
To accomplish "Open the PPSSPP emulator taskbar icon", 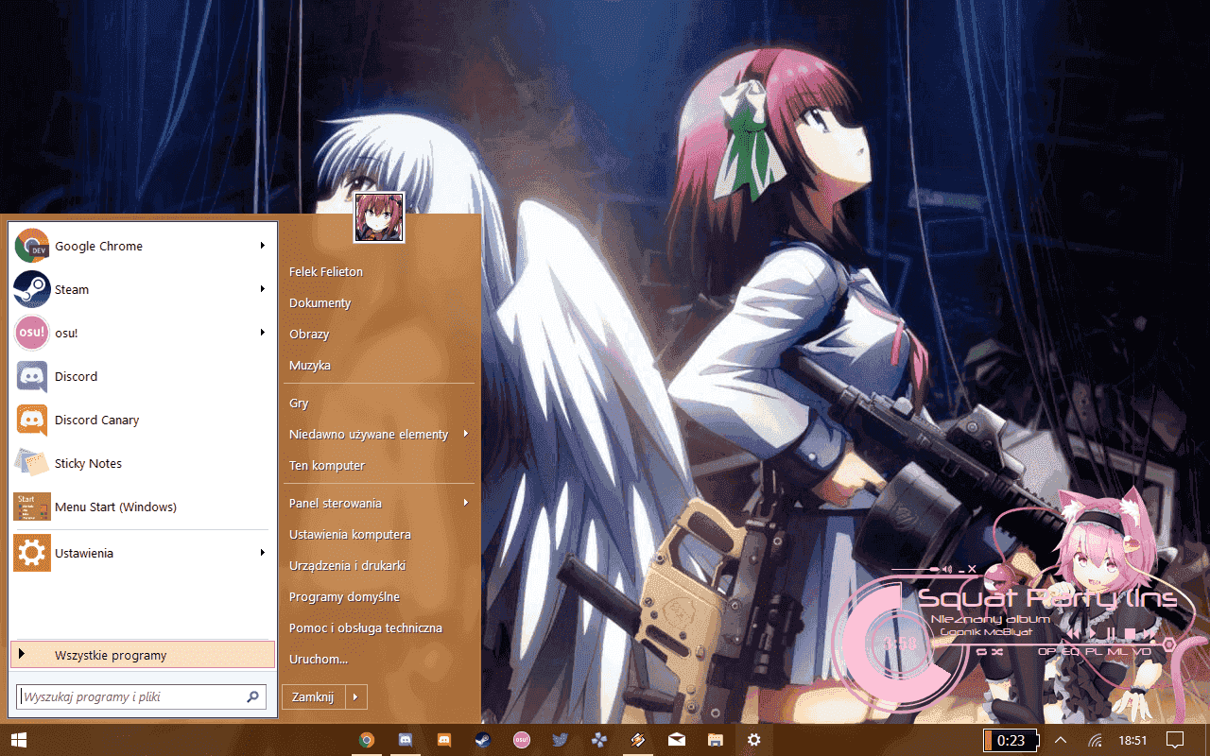I will (x=598, y=740).
